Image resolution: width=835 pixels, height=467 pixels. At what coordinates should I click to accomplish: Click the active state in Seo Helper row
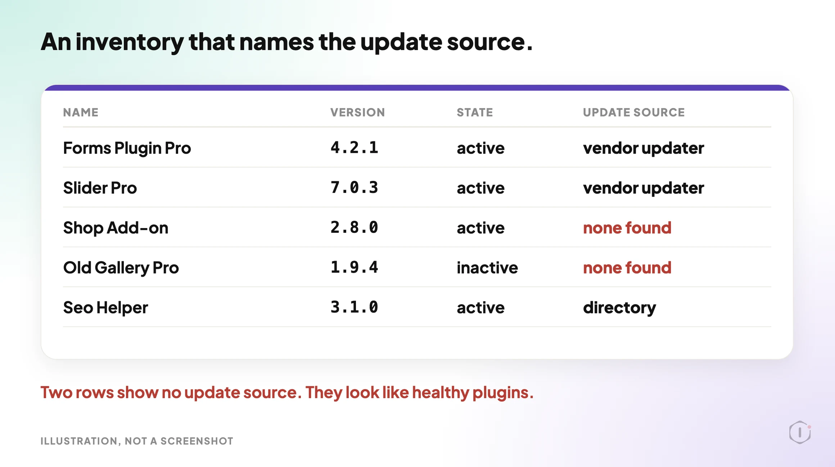click(x=481, y=308)
